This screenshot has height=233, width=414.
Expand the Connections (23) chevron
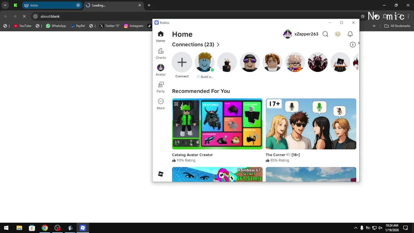[218, 45]
